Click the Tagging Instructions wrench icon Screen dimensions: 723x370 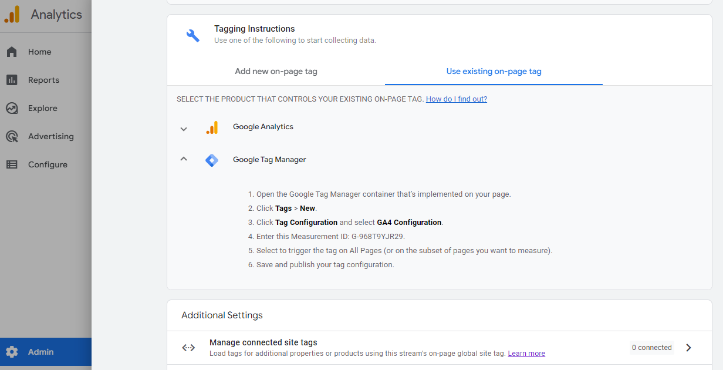pyautogui.click(x=192, y=35)
